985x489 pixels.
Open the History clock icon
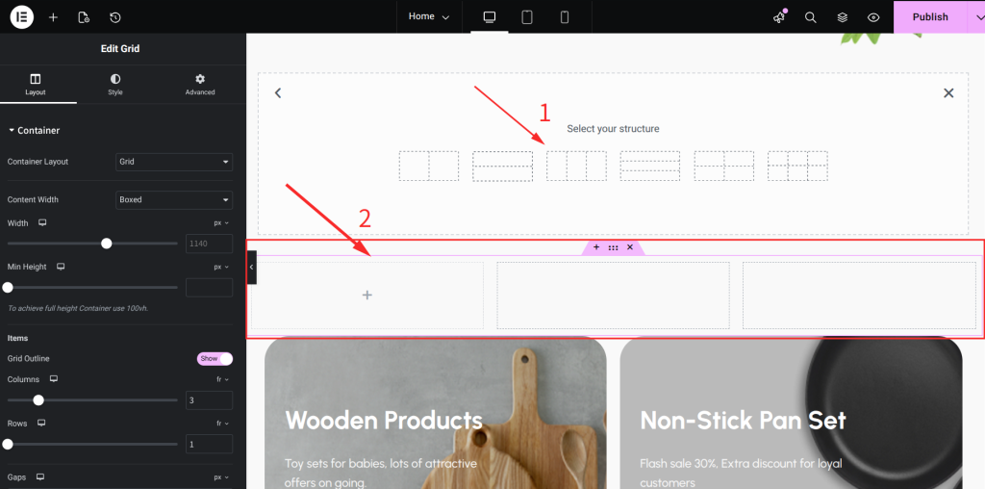point(115,17)
